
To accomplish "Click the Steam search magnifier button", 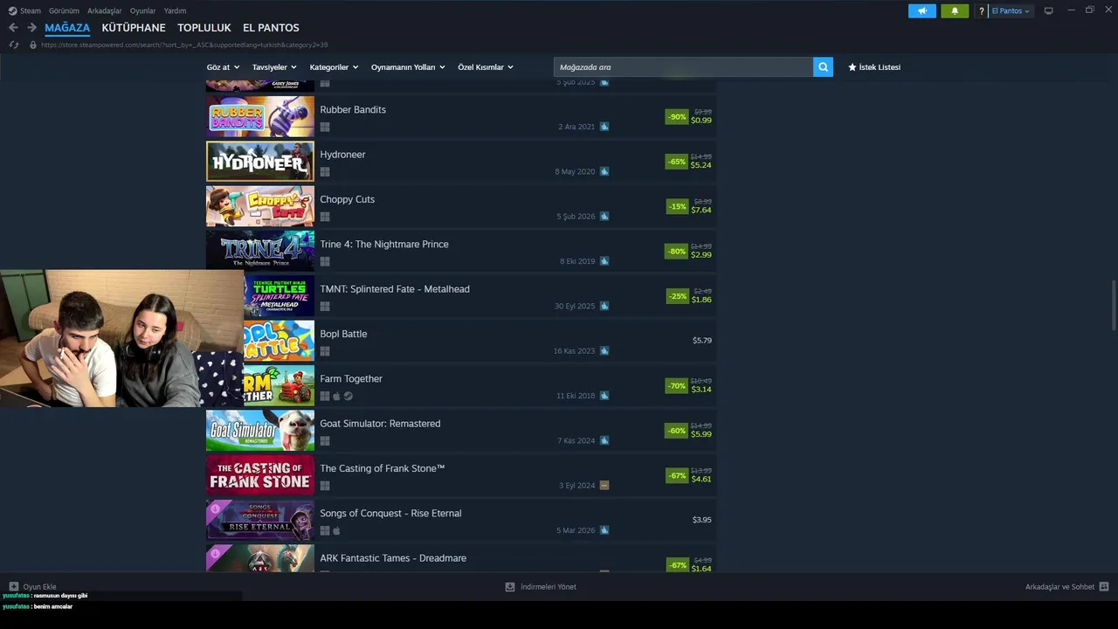I will click(823, 67).
